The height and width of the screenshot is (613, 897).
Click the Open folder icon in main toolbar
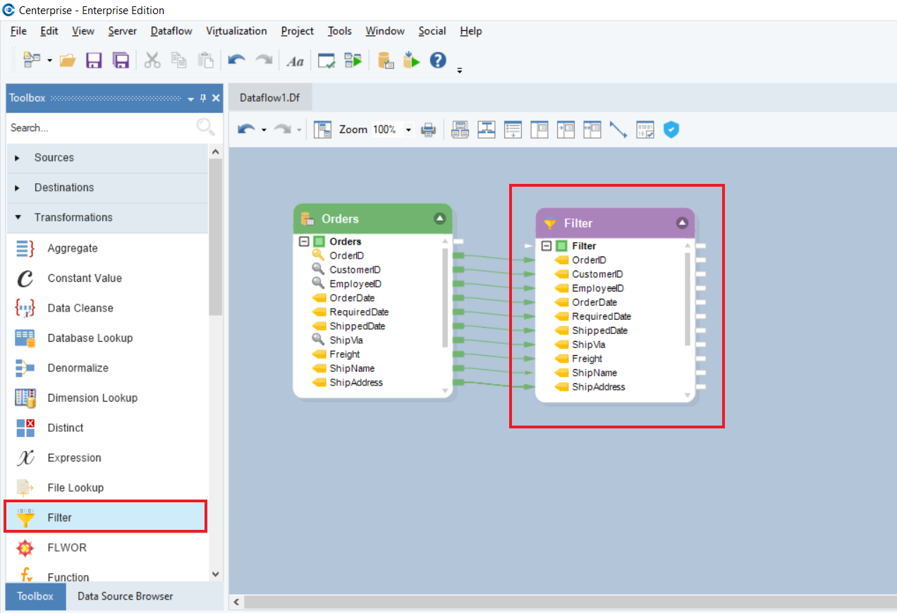pos(68,61)
